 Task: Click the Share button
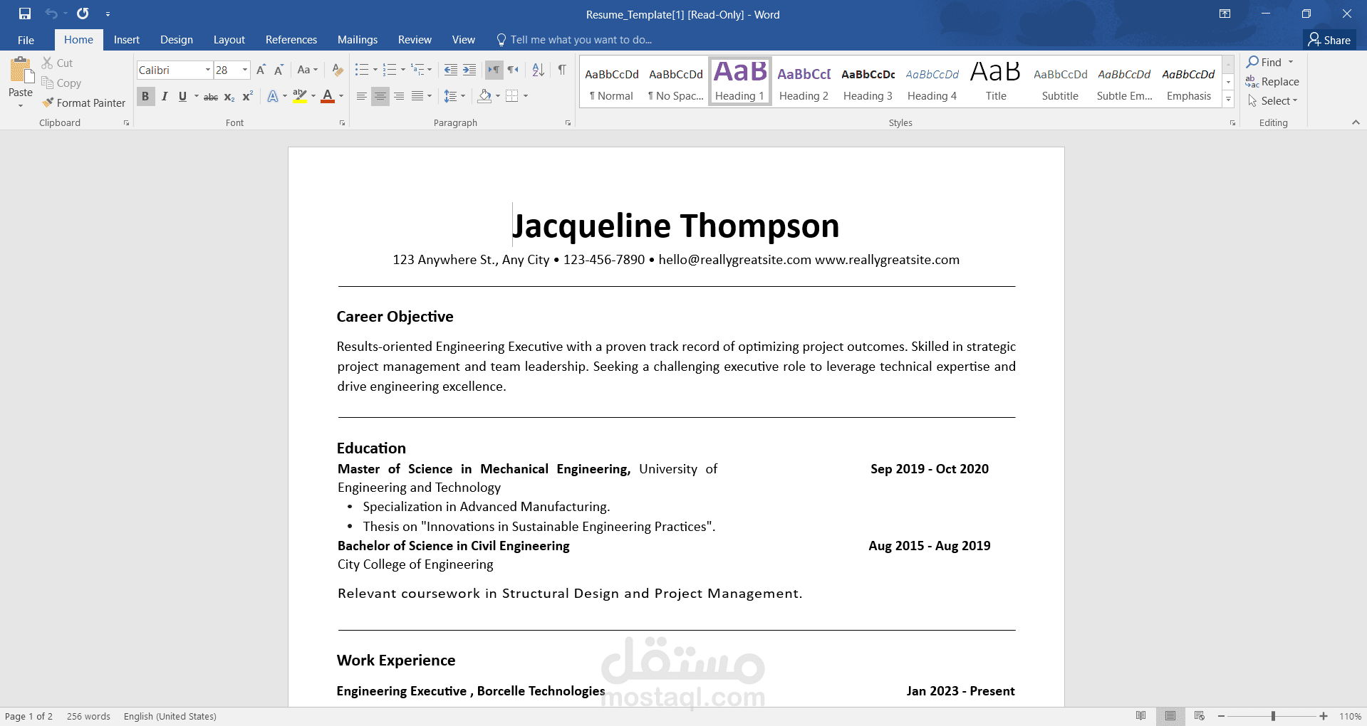click(1330, 40)
